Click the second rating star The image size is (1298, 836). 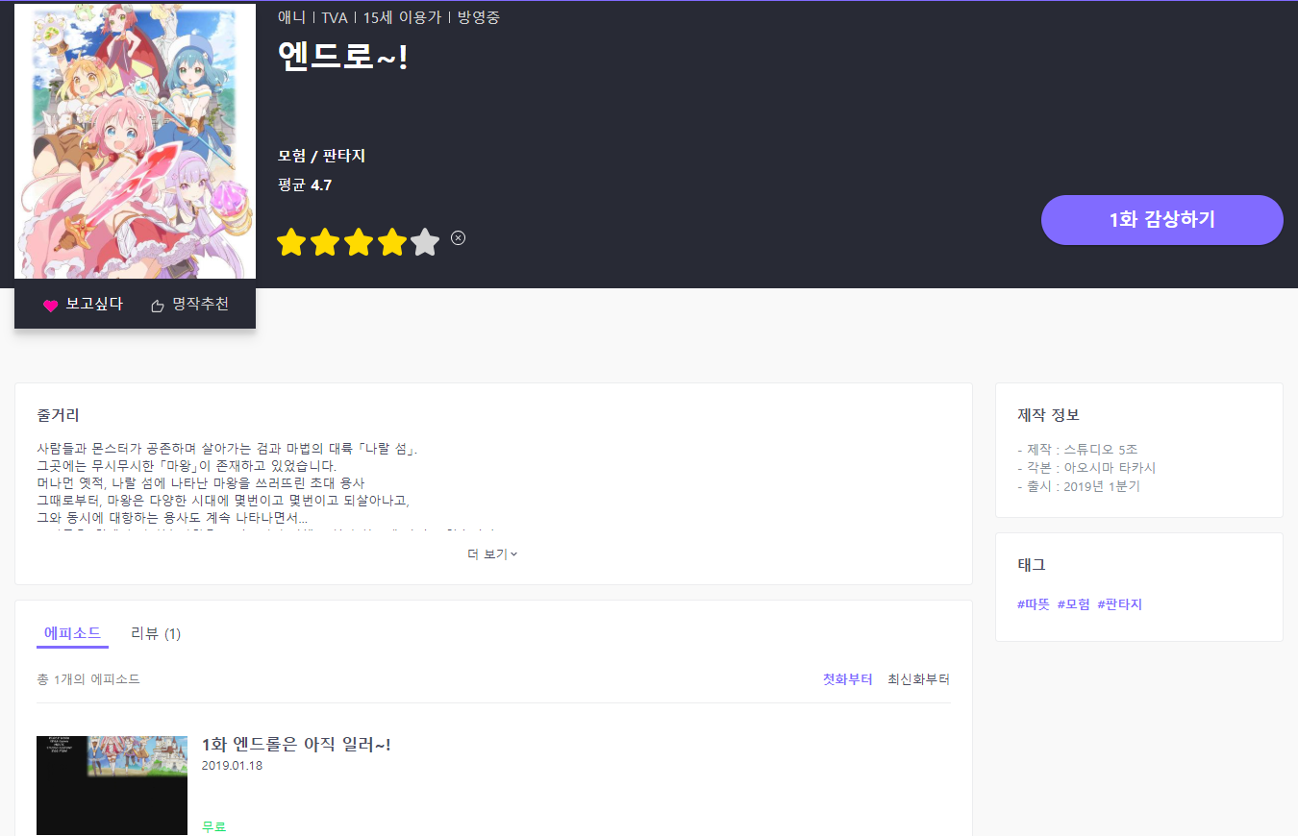[325, 242]
